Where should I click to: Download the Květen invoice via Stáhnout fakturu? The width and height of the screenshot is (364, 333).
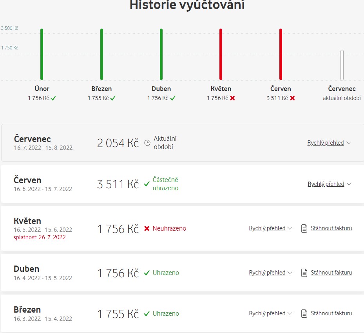point(331,228)
